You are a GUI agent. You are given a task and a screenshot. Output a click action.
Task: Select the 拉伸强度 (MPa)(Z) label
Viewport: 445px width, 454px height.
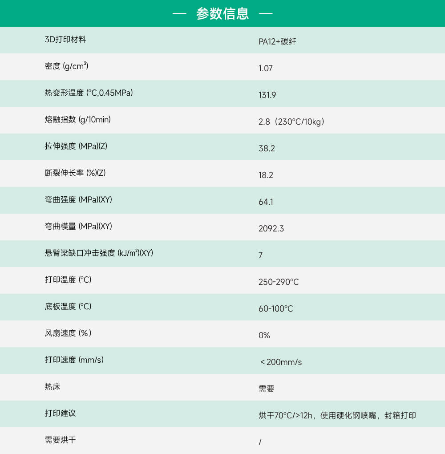point(76,146)
